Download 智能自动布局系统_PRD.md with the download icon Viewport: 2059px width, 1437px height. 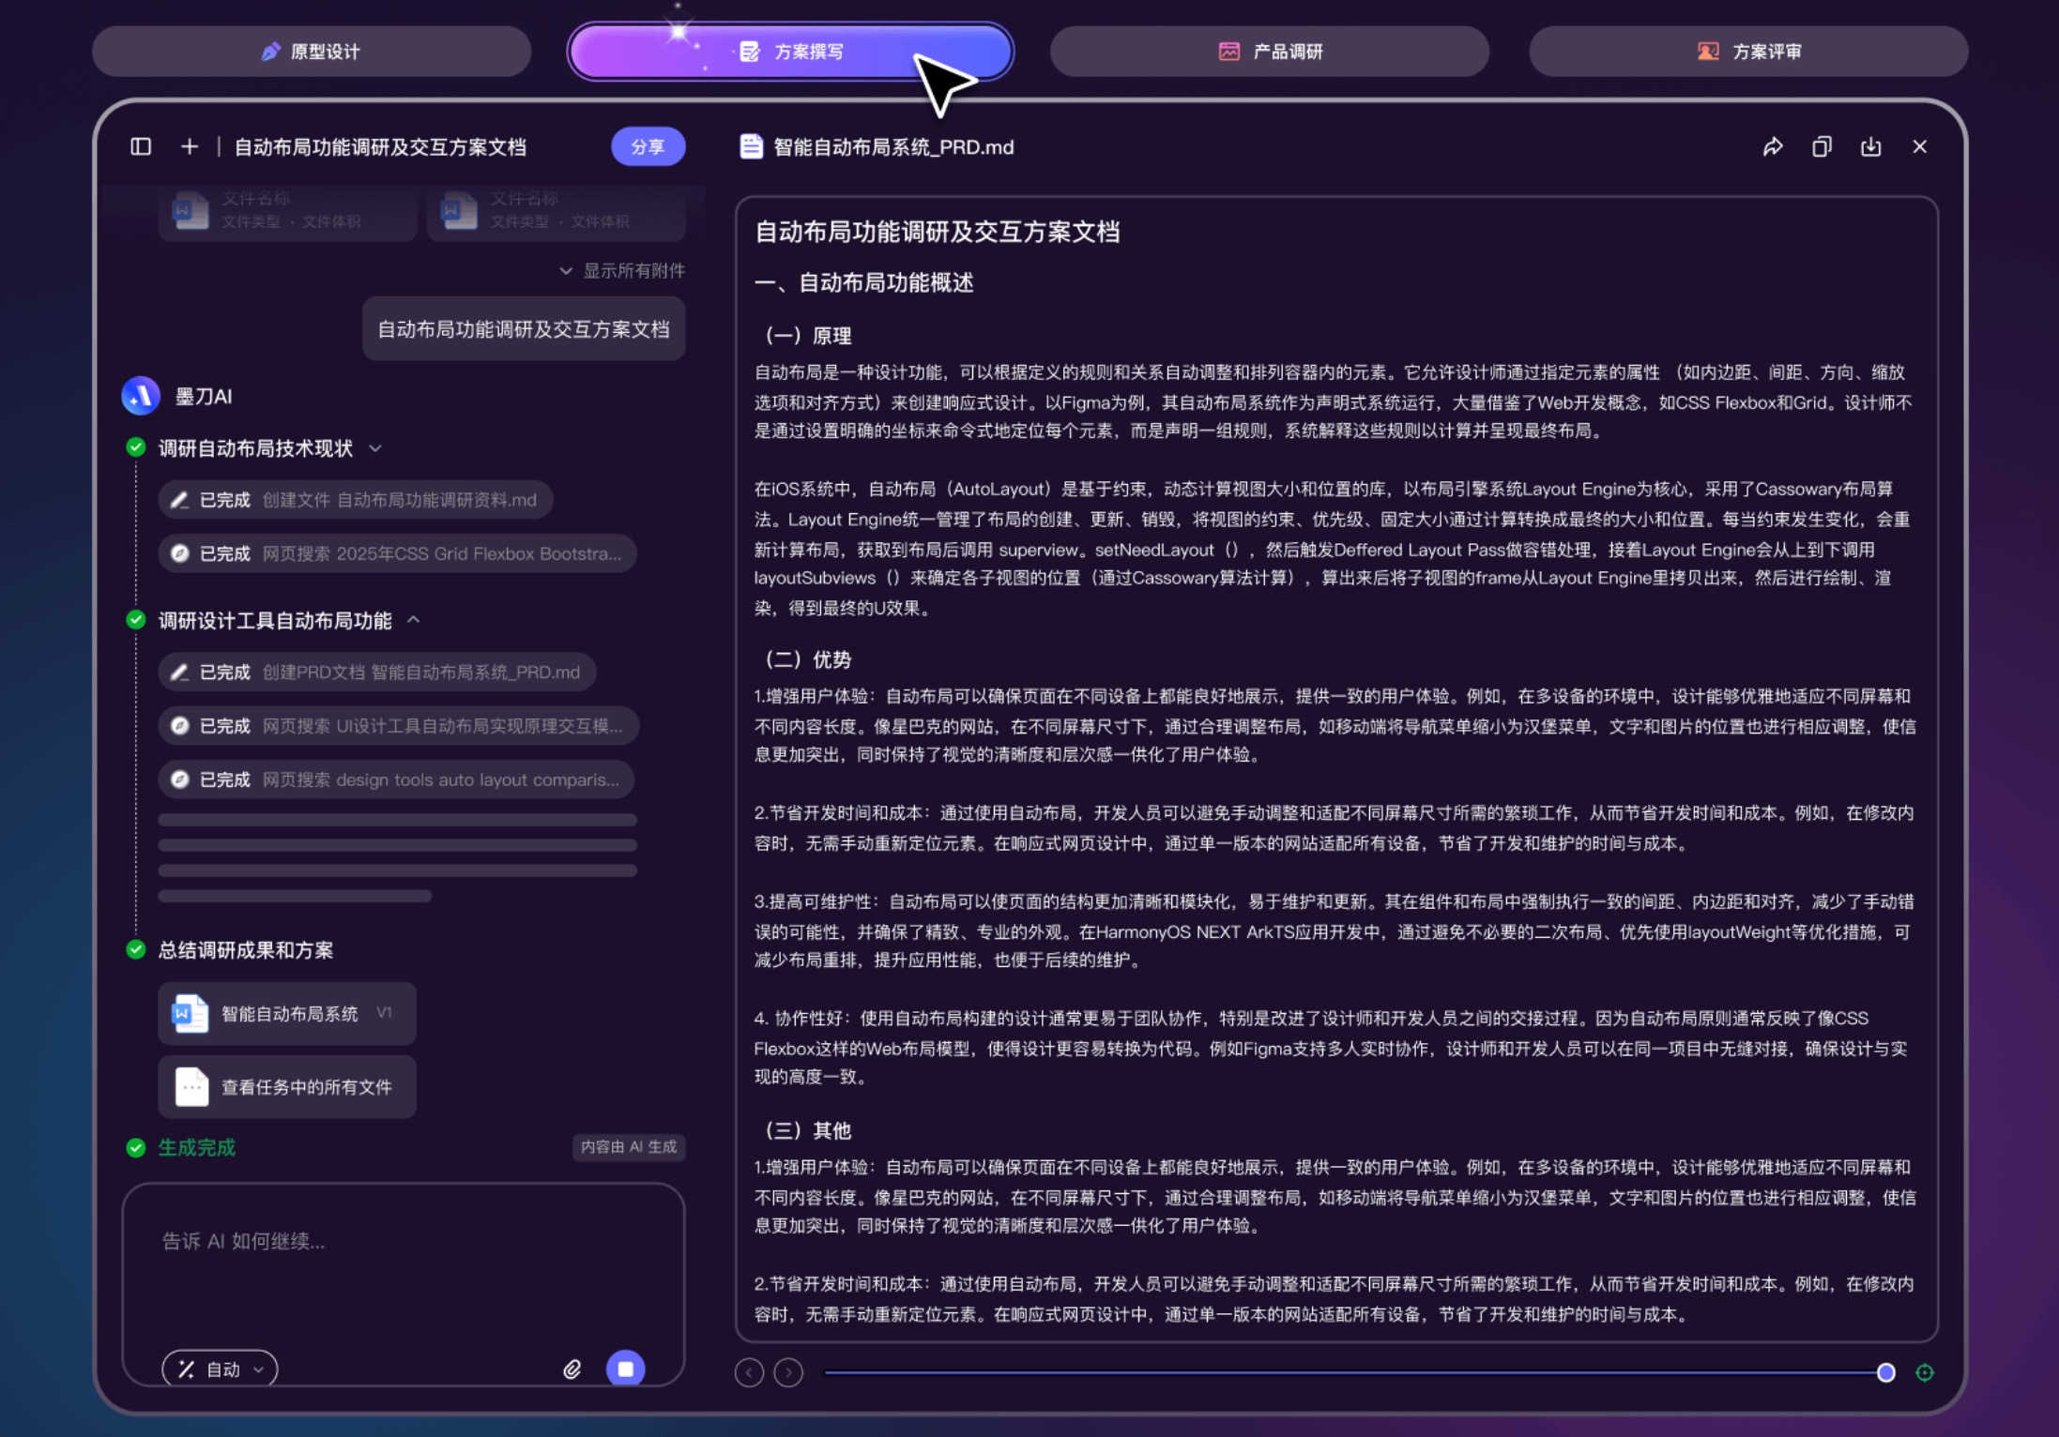coord(1871,146)
